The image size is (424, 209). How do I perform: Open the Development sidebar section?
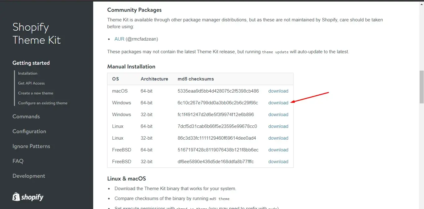tap(29, 176)
